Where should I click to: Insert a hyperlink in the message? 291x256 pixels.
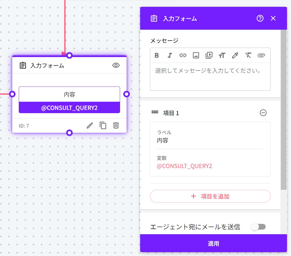(x=183, y=56)
